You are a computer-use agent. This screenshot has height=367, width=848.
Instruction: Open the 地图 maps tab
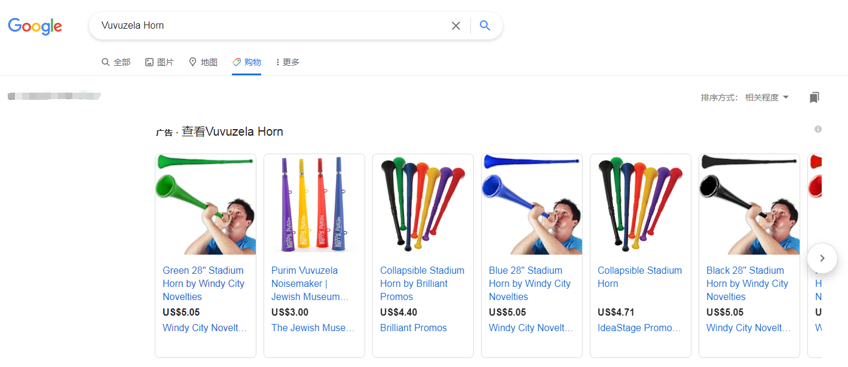[x=203, y=62]
